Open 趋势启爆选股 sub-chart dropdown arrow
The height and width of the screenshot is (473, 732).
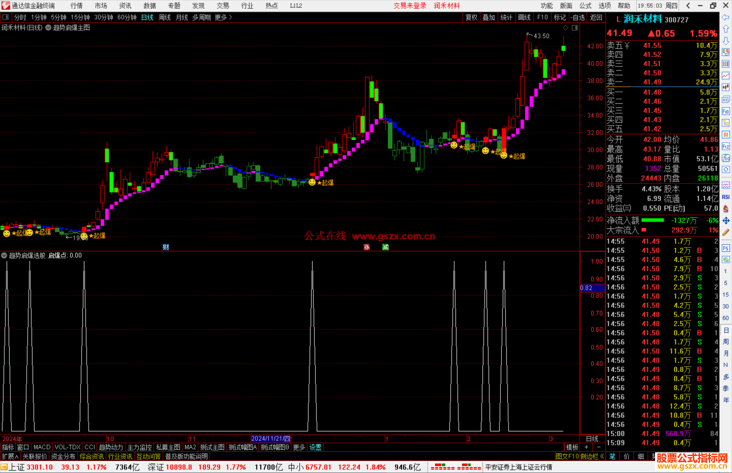click(4, 256)
